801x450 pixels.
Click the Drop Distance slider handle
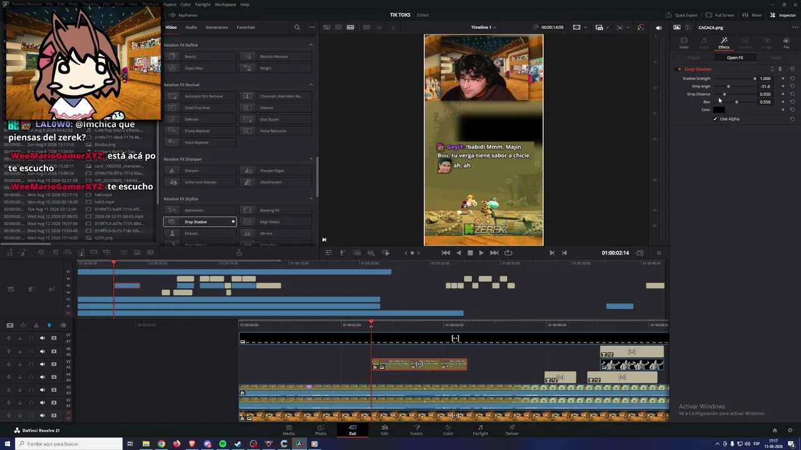(725, 94)
